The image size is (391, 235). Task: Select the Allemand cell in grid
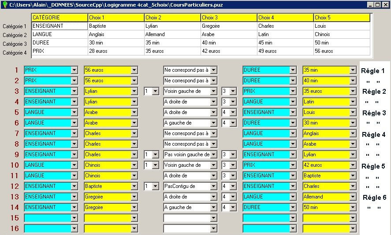pyautogui.click(x=172, y=34)
